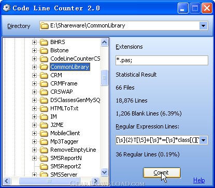The height and width of the screenshot is (188, 215).
Task: Click the IM folder icon
Action: (44, 117)
